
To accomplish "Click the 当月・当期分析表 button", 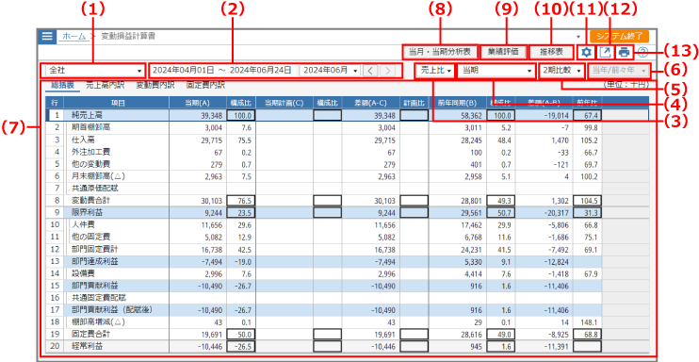I will (x=440, y=52).
